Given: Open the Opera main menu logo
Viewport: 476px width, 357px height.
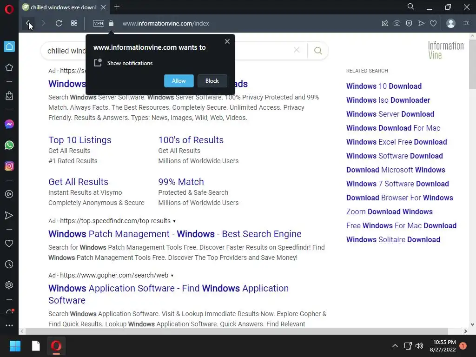Looking at the screenshot, I should click(9, 9).
